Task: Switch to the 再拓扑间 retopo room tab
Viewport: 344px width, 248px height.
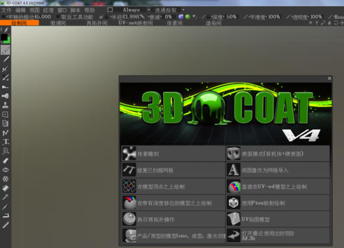Action: [97, 23]
